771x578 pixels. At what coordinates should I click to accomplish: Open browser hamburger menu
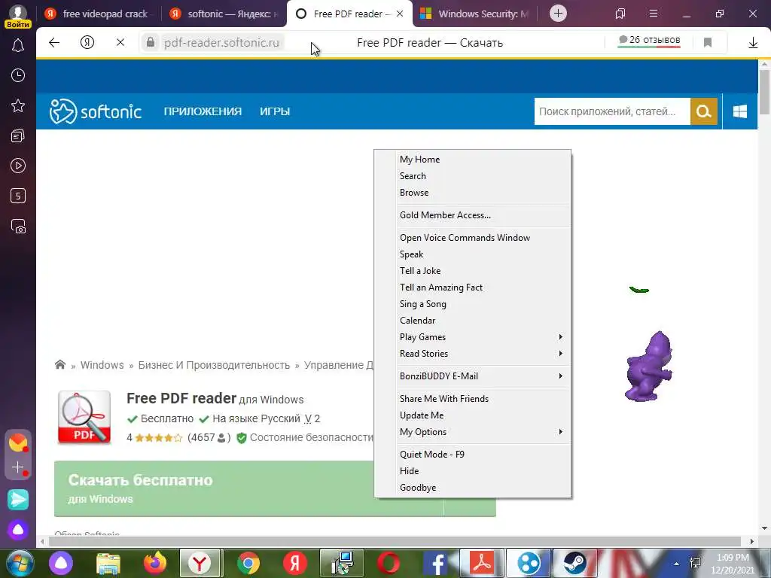(653, 14)
